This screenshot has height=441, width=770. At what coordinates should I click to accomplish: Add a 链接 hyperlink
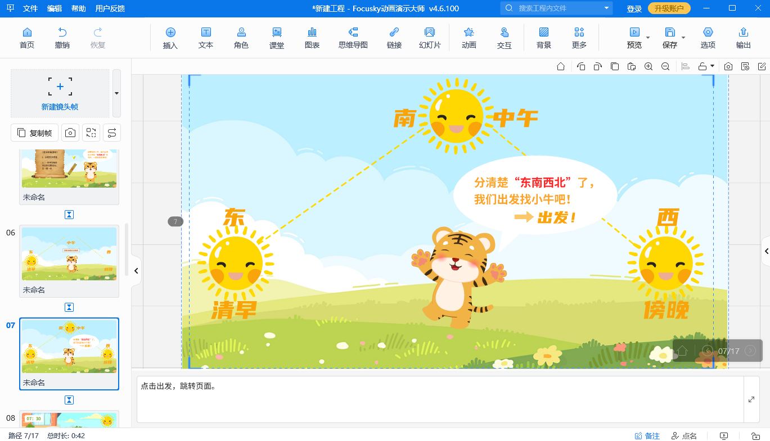[394, 38]
